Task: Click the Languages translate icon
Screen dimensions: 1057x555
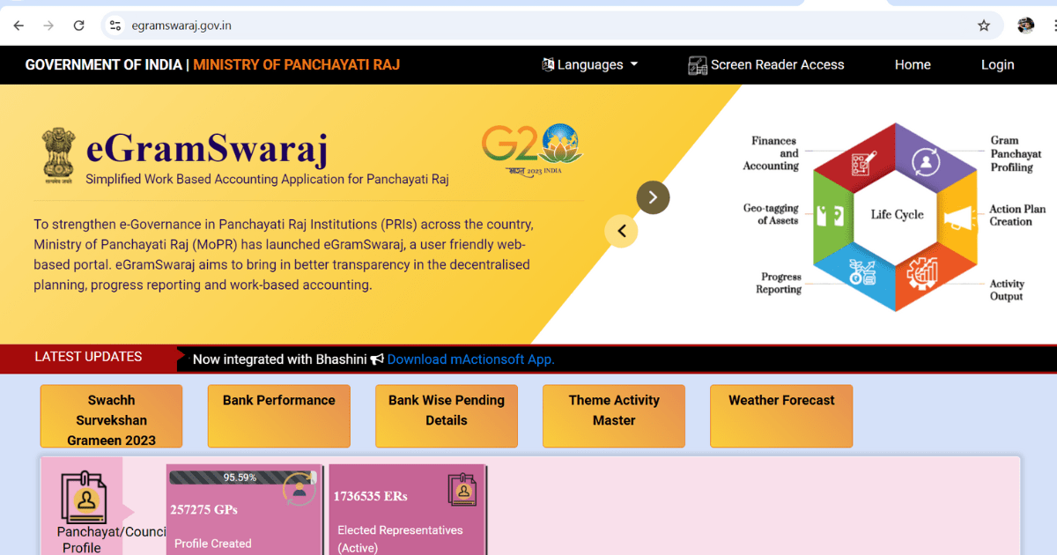Action: pyautogui.click(x=548, y=64)
